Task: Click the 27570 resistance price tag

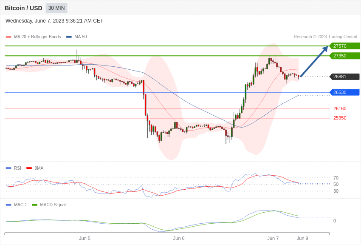Action: 344,46
